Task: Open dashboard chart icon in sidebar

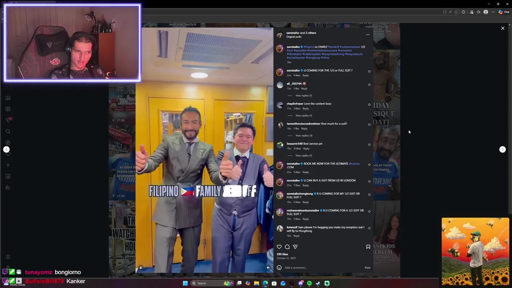Action: click(8, 176)
